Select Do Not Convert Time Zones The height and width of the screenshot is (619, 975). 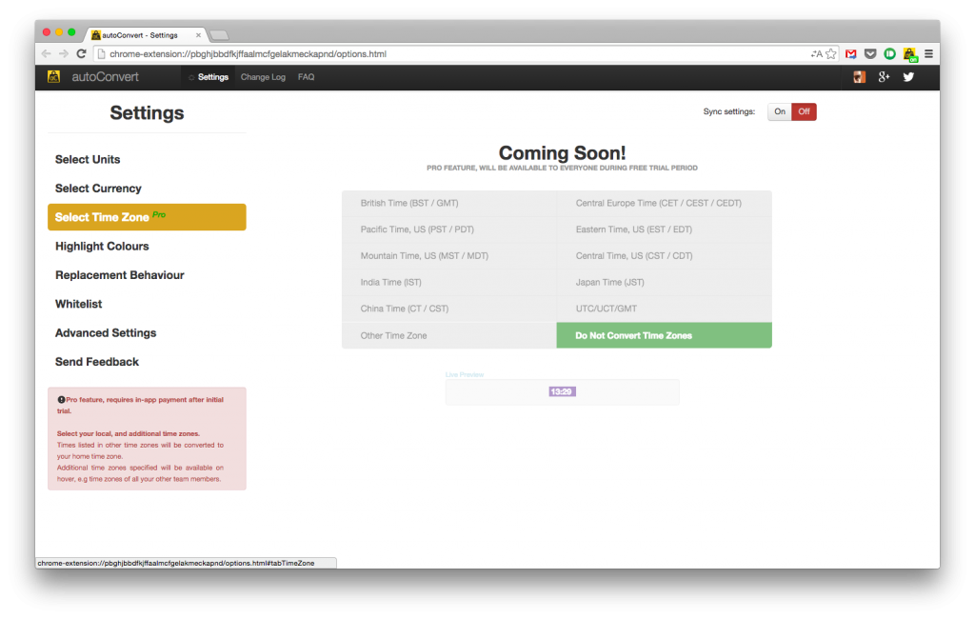(664, 335)
